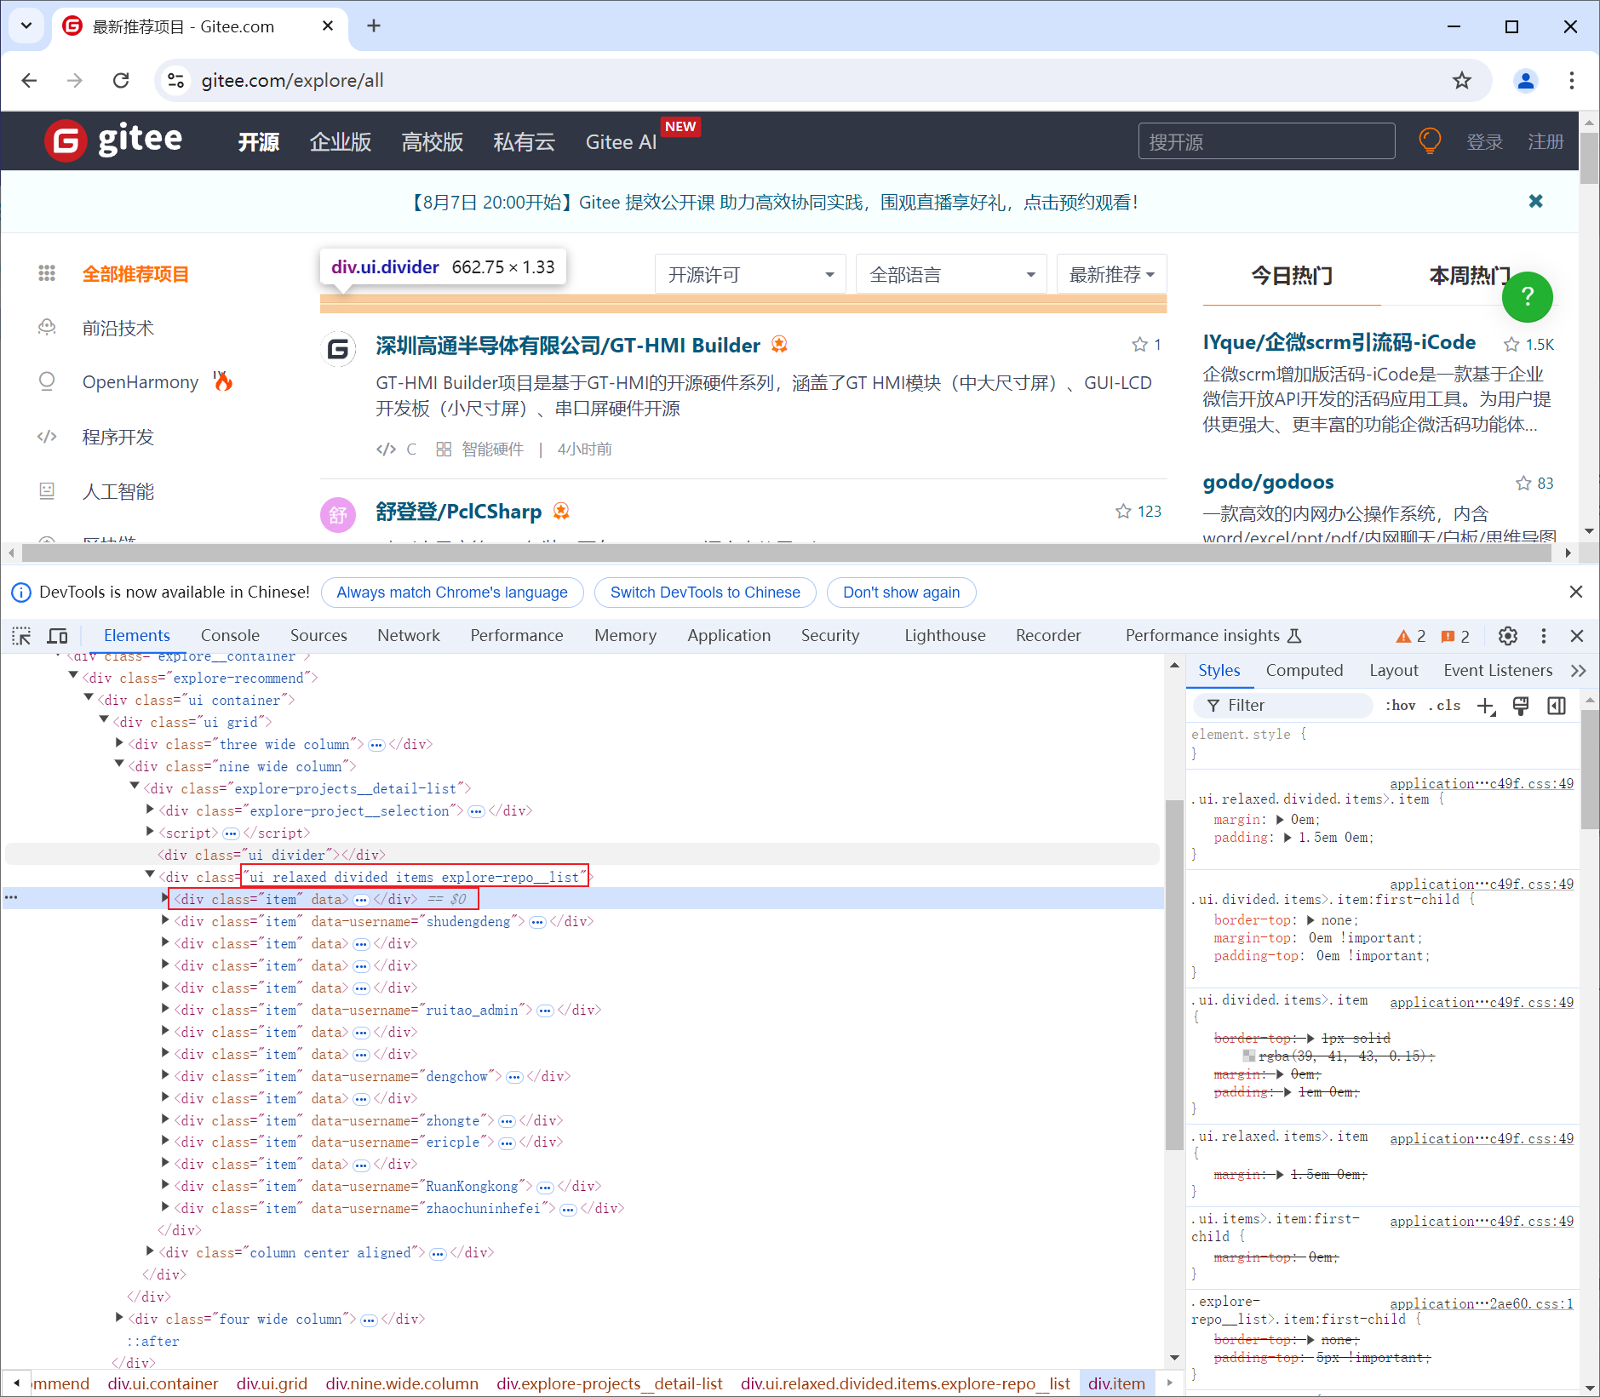Image resolution: width=1600 pixels, height=1397 pixels.
Task: Click the Styles filter input
Action: click(1284, 706)
